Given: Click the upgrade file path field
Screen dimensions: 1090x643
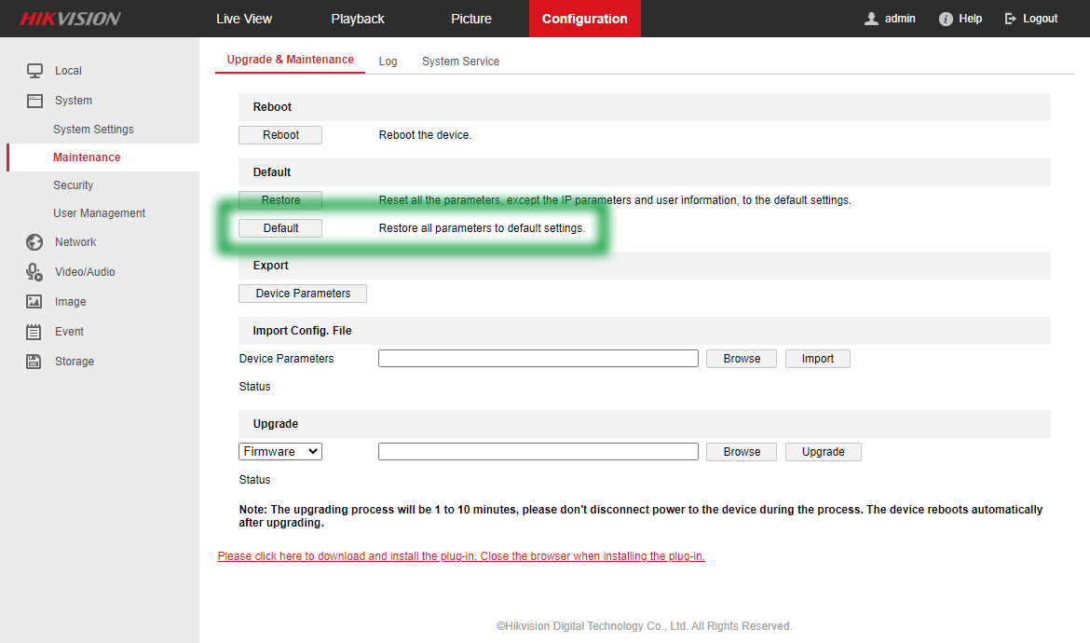Looking at the screenshot, I should (538, 452).
